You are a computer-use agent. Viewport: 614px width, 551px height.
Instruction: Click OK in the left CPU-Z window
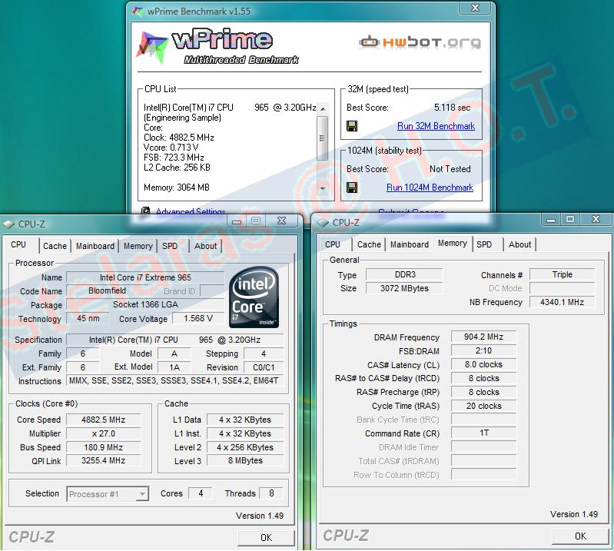click(x=267, y=538)
